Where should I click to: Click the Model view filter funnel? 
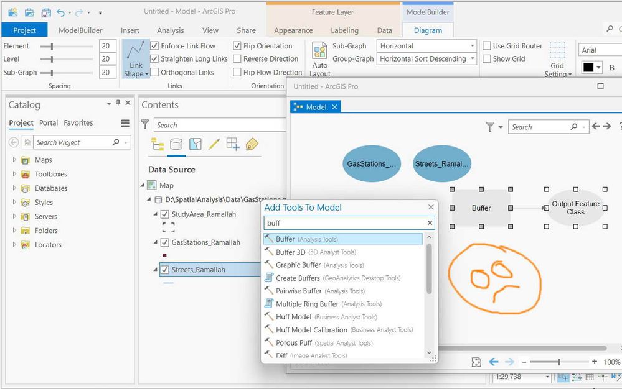tap(490, 127)
